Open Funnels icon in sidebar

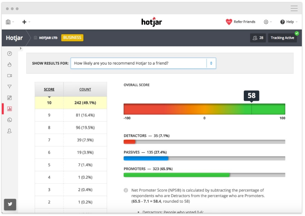click(9, 87)
